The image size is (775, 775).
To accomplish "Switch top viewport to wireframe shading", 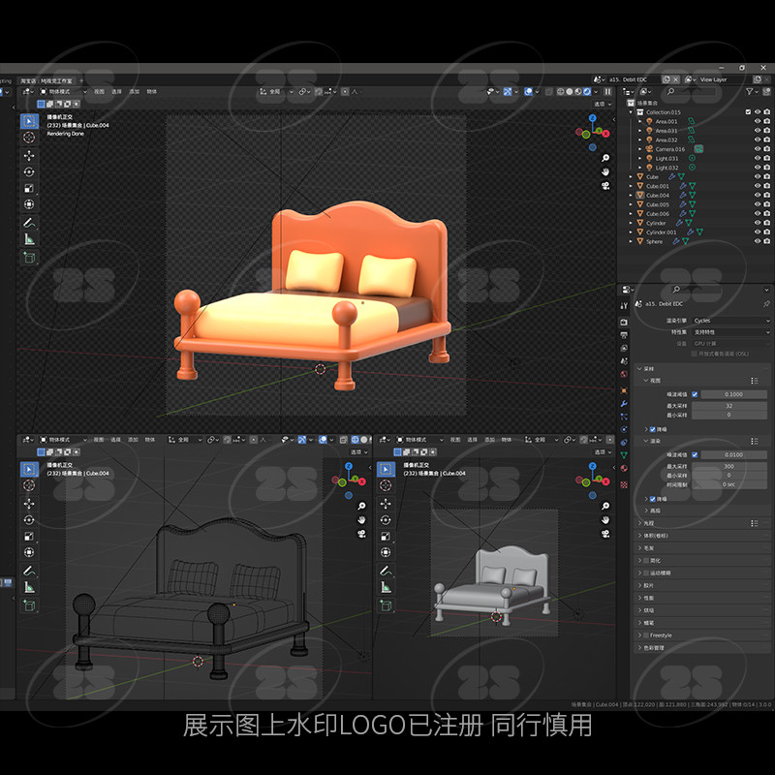I will pos(561,91).
